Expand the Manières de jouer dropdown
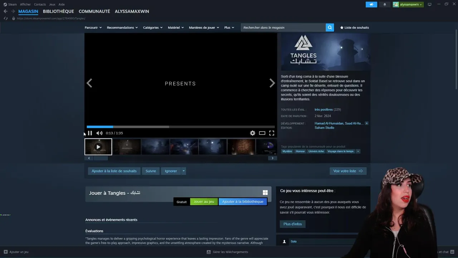Viewport: 458px width, 258px height. point(204,28)
